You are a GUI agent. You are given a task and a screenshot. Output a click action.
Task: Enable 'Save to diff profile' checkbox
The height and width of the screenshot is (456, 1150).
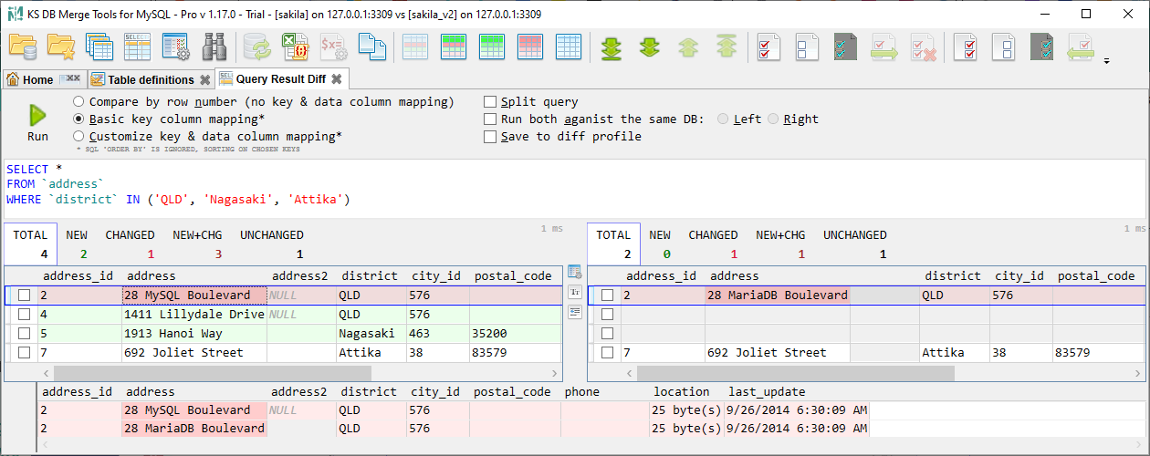[x=563, y=137]
